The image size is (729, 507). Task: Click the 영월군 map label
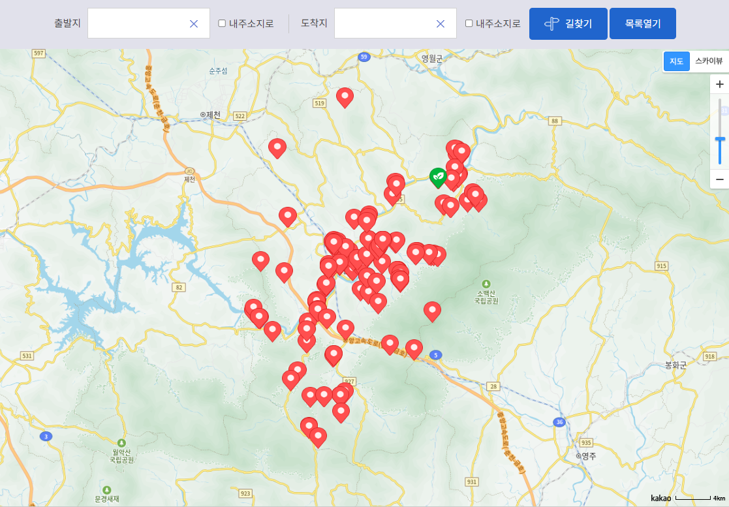point(432,59)
